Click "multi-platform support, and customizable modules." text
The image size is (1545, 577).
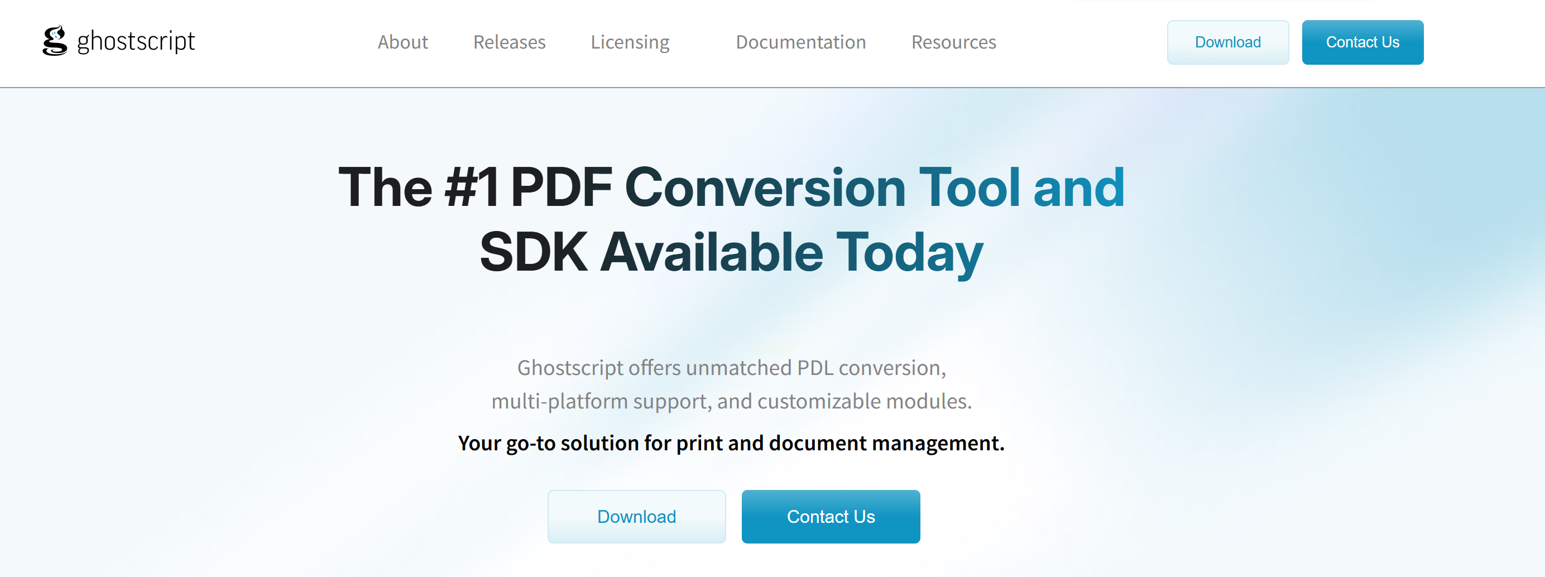732,401
